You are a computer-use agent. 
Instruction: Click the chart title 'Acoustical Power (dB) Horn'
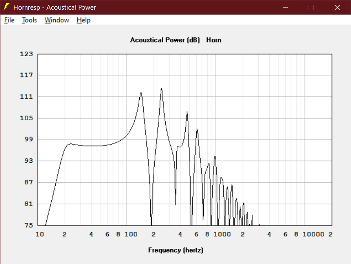point(176,40)
